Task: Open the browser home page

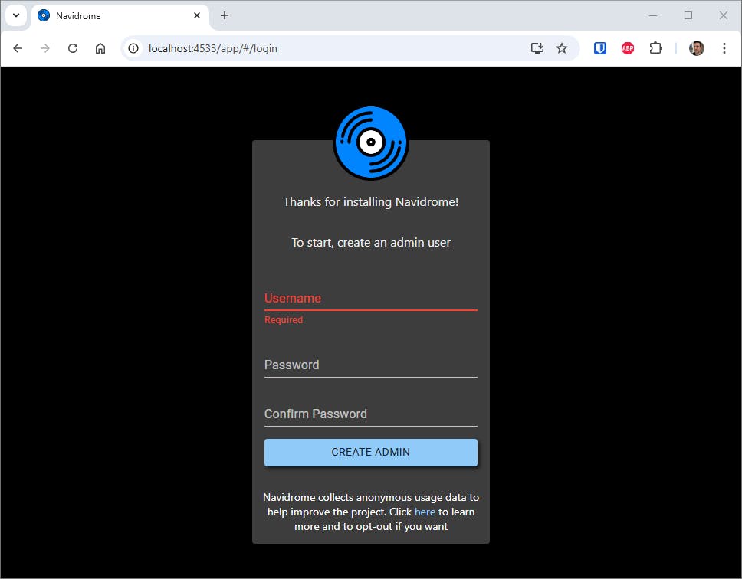Action: (x=100, y=48)
